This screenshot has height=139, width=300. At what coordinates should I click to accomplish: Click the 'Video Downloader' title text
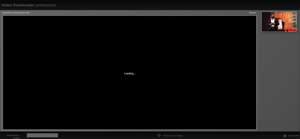[18, 5]
